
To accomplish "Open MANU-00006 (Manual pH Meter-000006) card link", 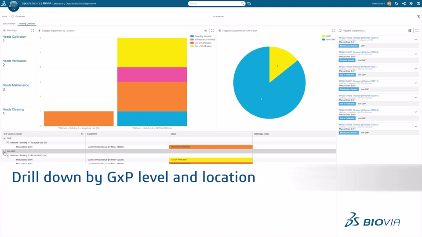I will pos(359,38).
